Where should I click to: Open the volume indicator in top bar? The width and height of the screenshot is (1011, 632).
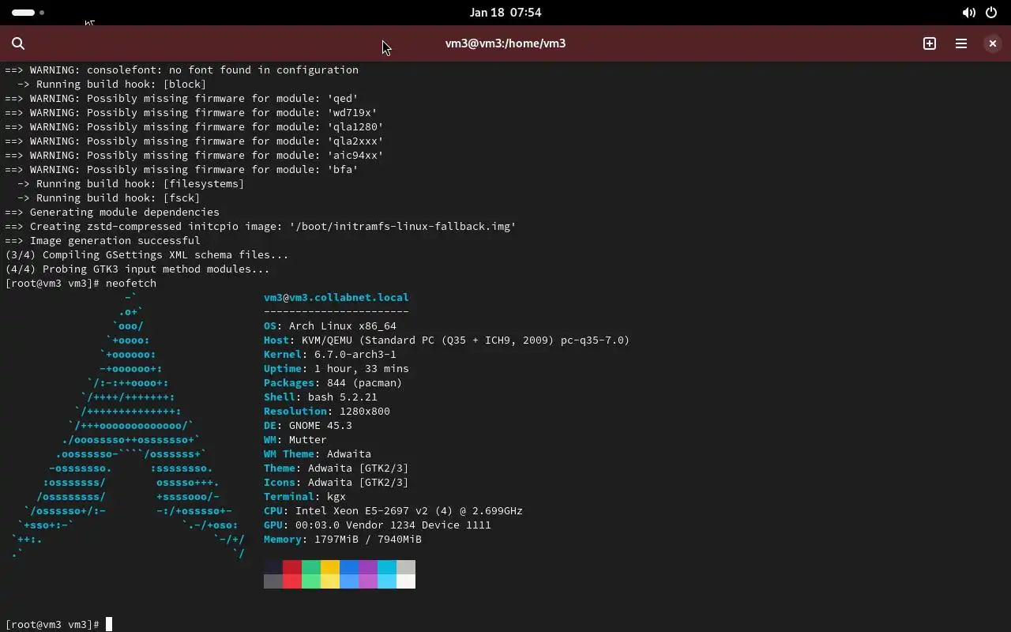pyautogui.click(x=969, y=13)
